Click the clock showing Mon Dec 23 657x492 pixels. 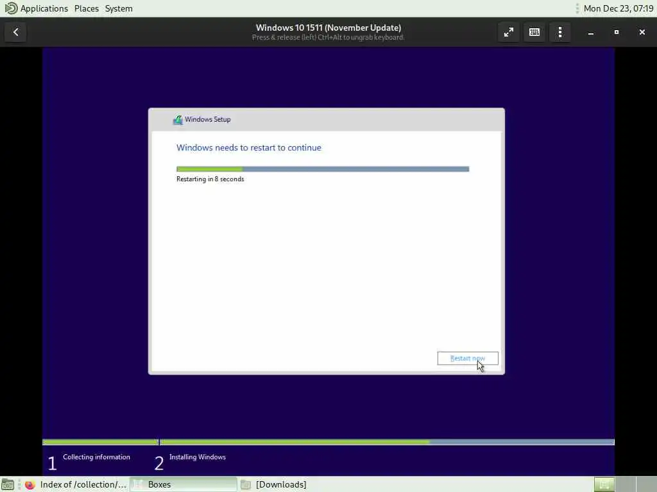tap(619, 8)
